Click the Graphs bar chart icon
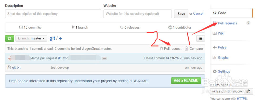The image size is (263, 100). 215,57
